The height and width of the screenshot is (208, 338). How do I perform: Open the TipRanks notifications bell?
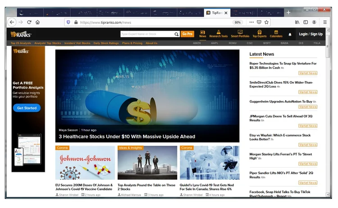[290, 35]
